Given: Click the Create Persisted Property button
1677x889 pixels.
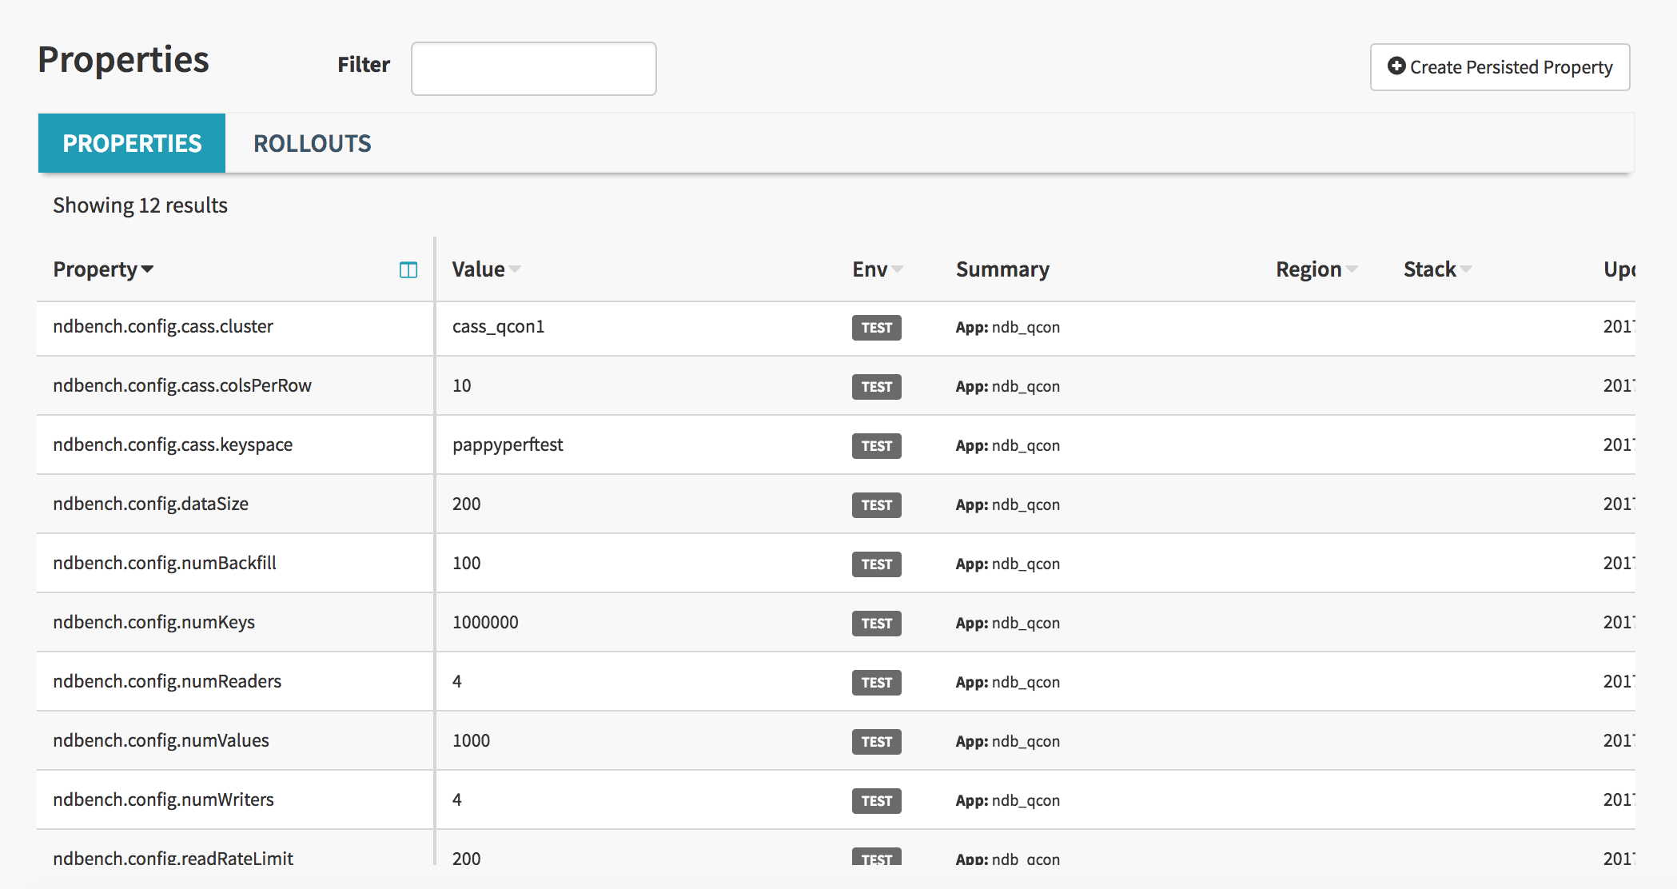Looking at the screenshot, I should [x=1500, y=67].
